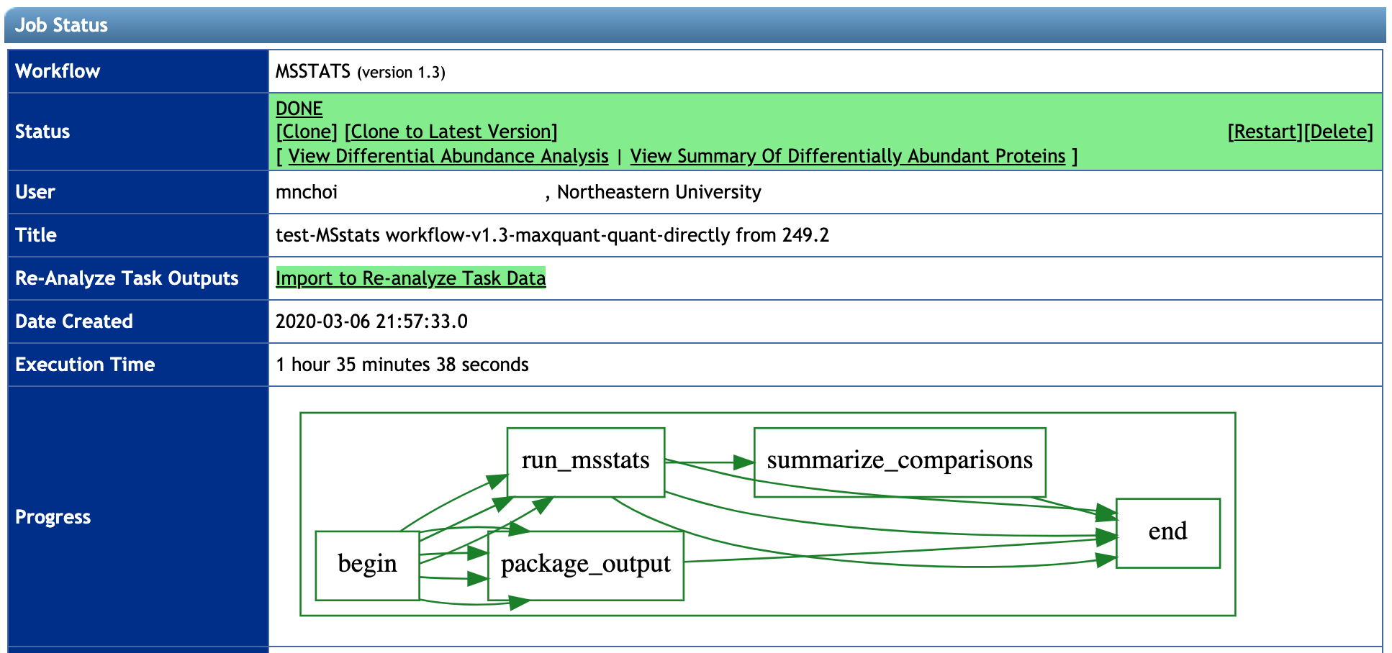Restart the completed job
1392x653 pixels.
[1263, 132]
